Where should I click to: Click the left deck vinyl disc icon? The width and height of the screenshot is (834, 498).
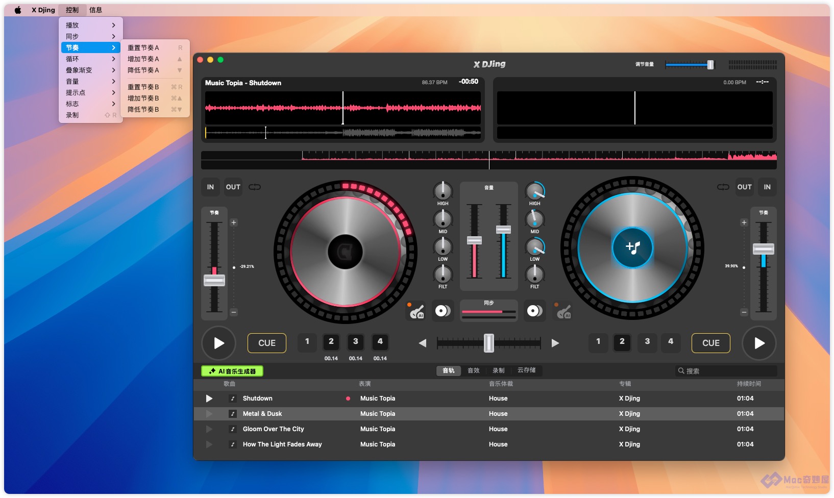pos(443,311)
